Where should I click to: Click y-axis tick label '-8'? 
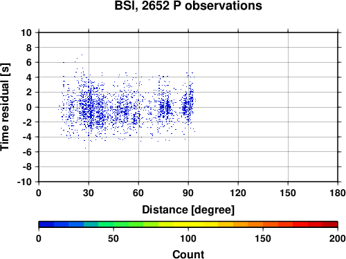click(27, 167)
